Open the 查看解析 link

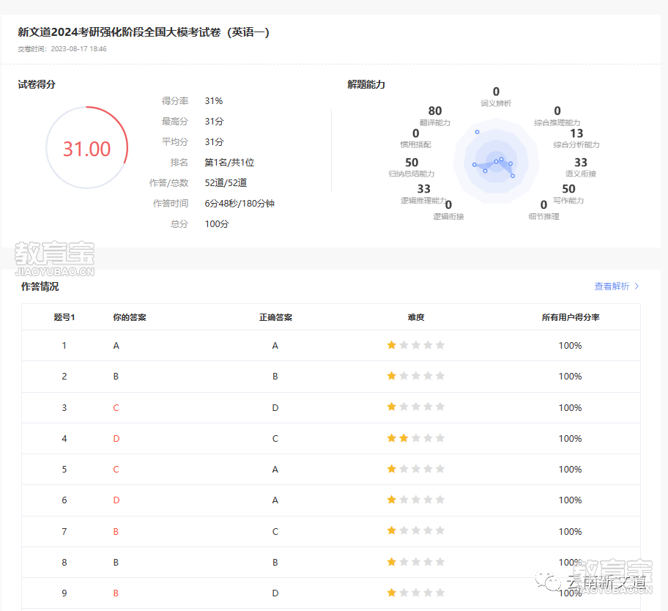[x=612, y=286]
